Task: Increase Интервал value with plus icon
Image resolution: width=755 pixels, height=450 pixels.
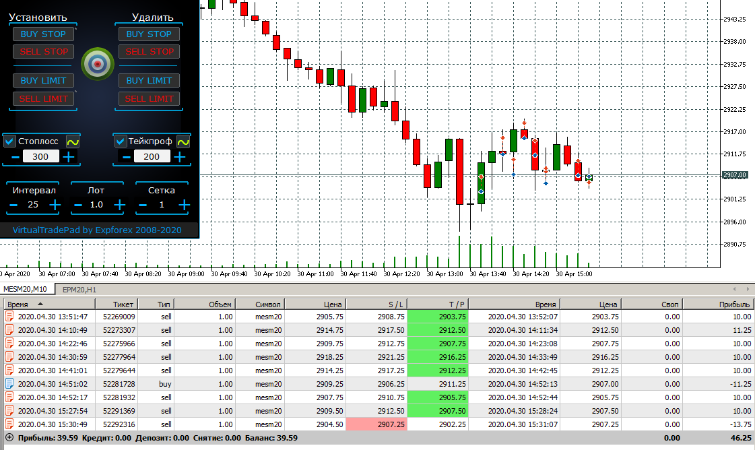Action: 55,205
